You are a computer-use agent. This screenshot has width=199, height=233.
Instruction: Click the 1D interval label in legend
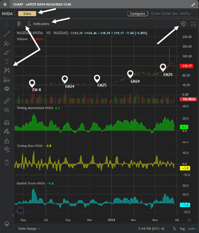point(48,33)
